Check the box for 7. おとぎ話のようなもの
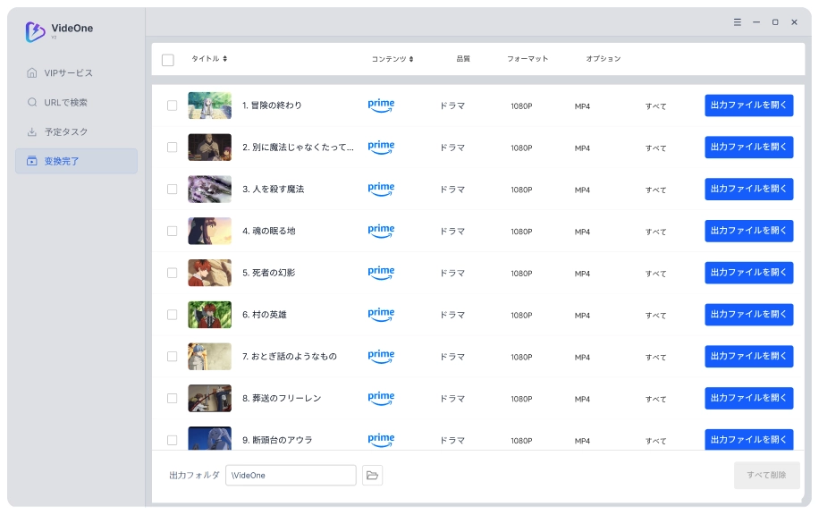819x515 pixels. 172,356
